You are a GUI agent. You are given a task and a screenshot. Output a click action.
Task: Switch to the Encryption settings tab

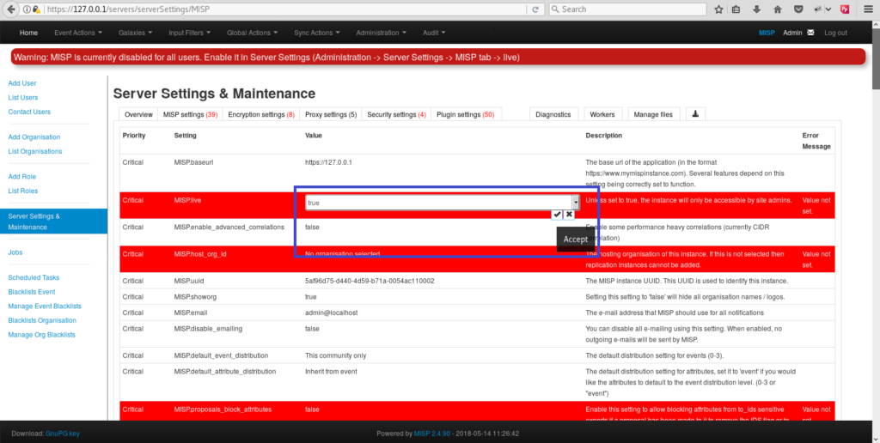pos(260,114)
